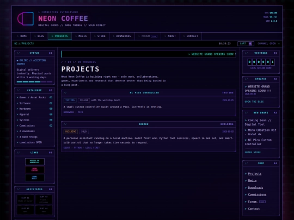Open the WEBSITE GRAND OPENING SOON update
This screenshot has width=294, height=220.
pos(258,89)
